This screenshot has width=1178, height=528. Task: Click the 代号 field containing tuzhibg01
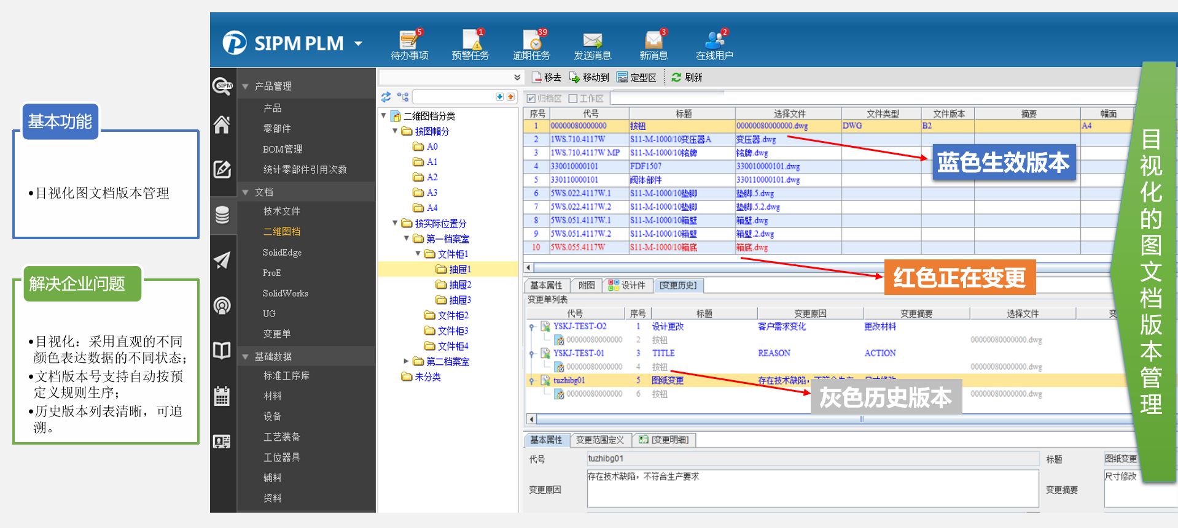(812, 459)
